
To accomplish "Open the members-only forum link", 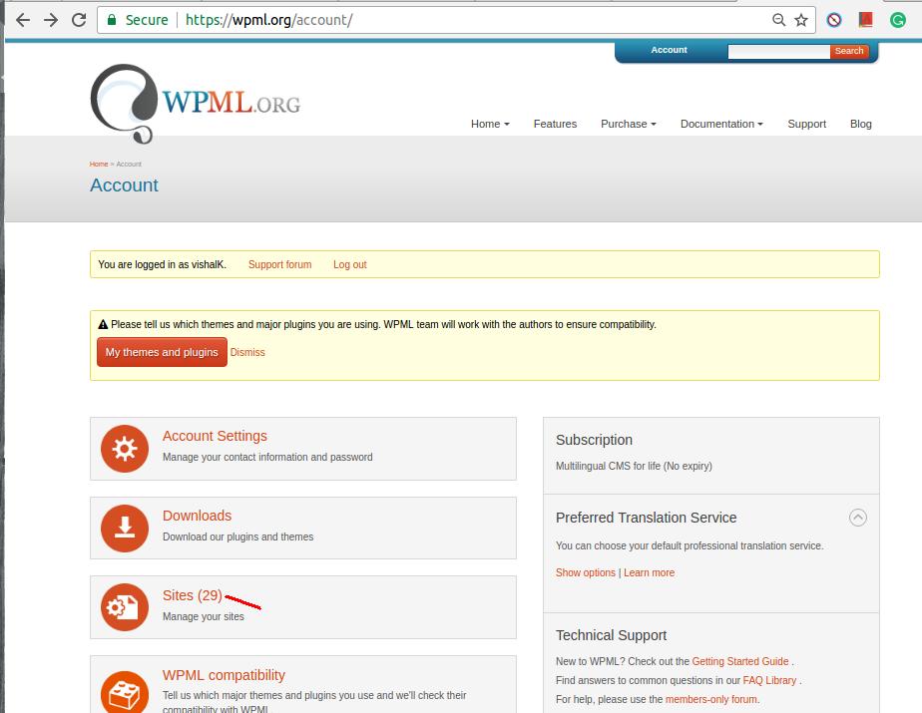I will [711, 699].
